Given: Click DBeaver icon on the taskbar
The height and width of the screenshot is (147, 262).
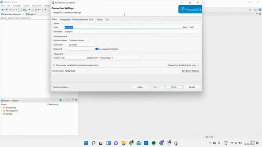Looking at the screenshot, I should tap(176, 143).
